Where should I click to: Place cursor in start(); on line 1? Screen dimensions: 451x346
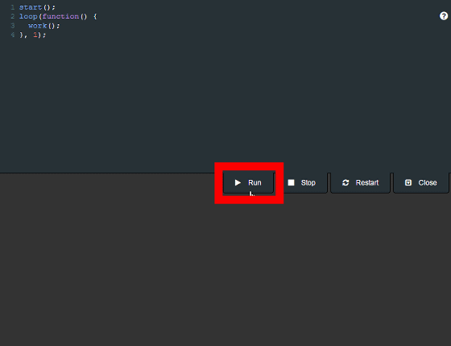click(37, 7)
